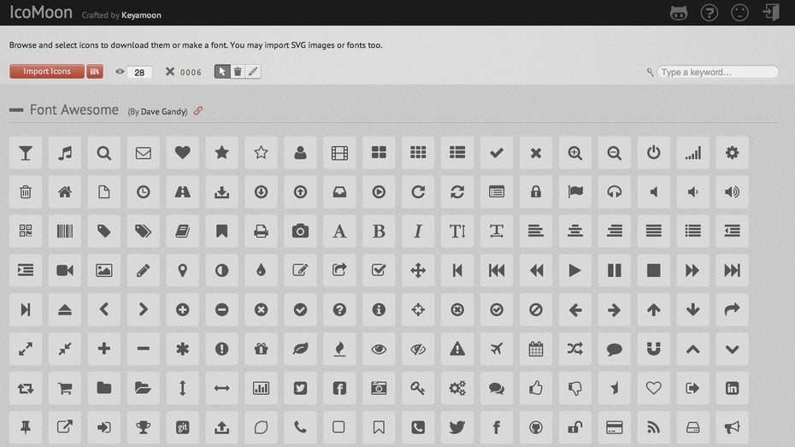Select the power off icon

click(654, 152)
